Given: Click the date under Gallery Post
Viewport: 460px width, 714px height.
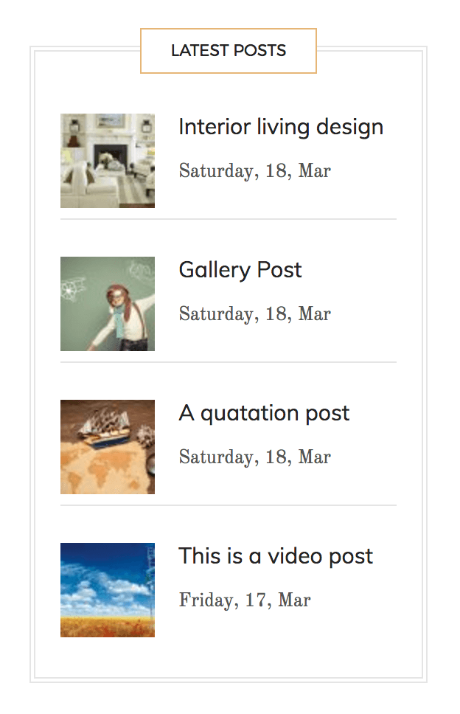Looking at the screenshot, I should (x=254, y=314).
